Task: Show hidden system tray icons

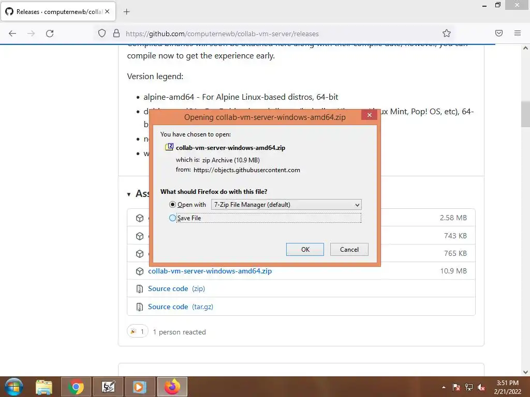Action: point(444,387)
